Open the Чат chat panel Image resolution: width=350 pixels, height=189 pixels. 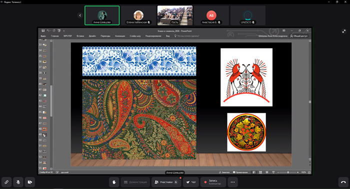191,182
